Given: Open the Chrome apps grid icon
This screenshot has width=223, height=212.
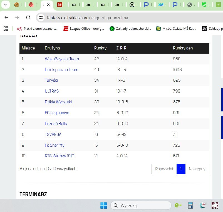Looking at the screenshot, I should [6, 28].
